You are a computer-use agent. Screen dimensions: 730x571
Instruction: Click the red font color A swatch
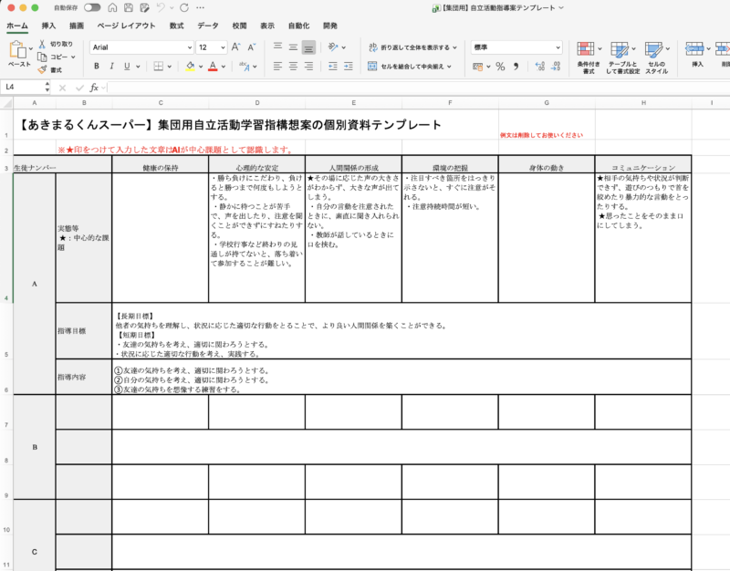(212, 66)
